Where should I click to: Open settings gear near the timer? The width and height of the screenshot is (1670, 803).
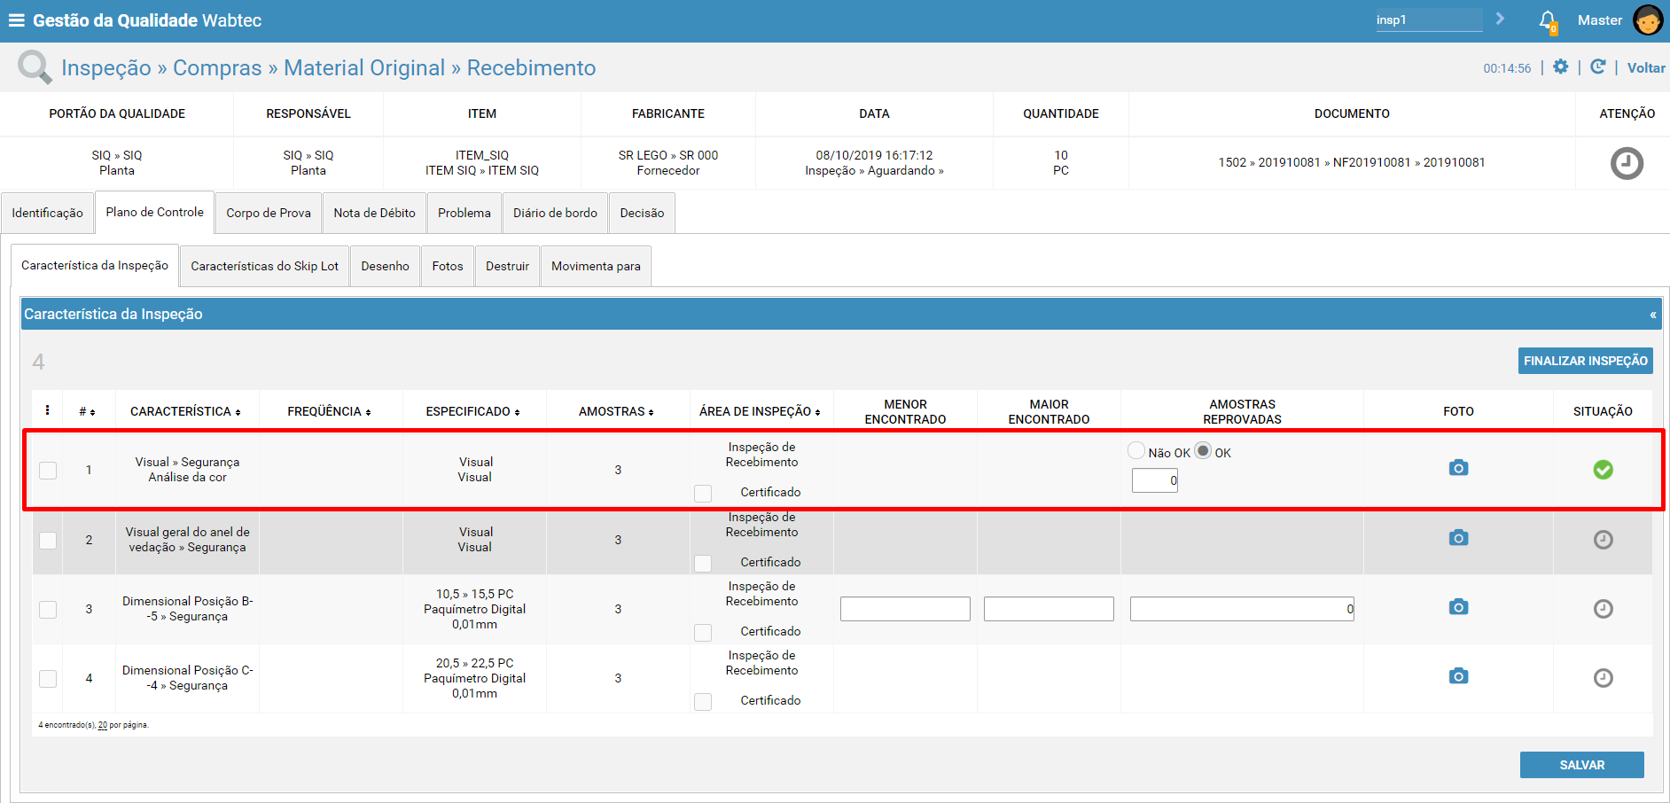click(x=1561, y=67)
